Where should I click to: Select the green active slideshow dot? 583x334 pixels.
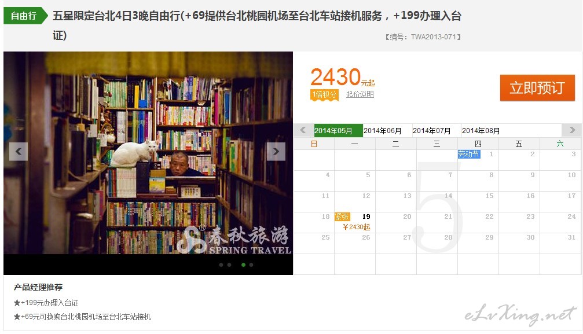click(x=243, y=265)
